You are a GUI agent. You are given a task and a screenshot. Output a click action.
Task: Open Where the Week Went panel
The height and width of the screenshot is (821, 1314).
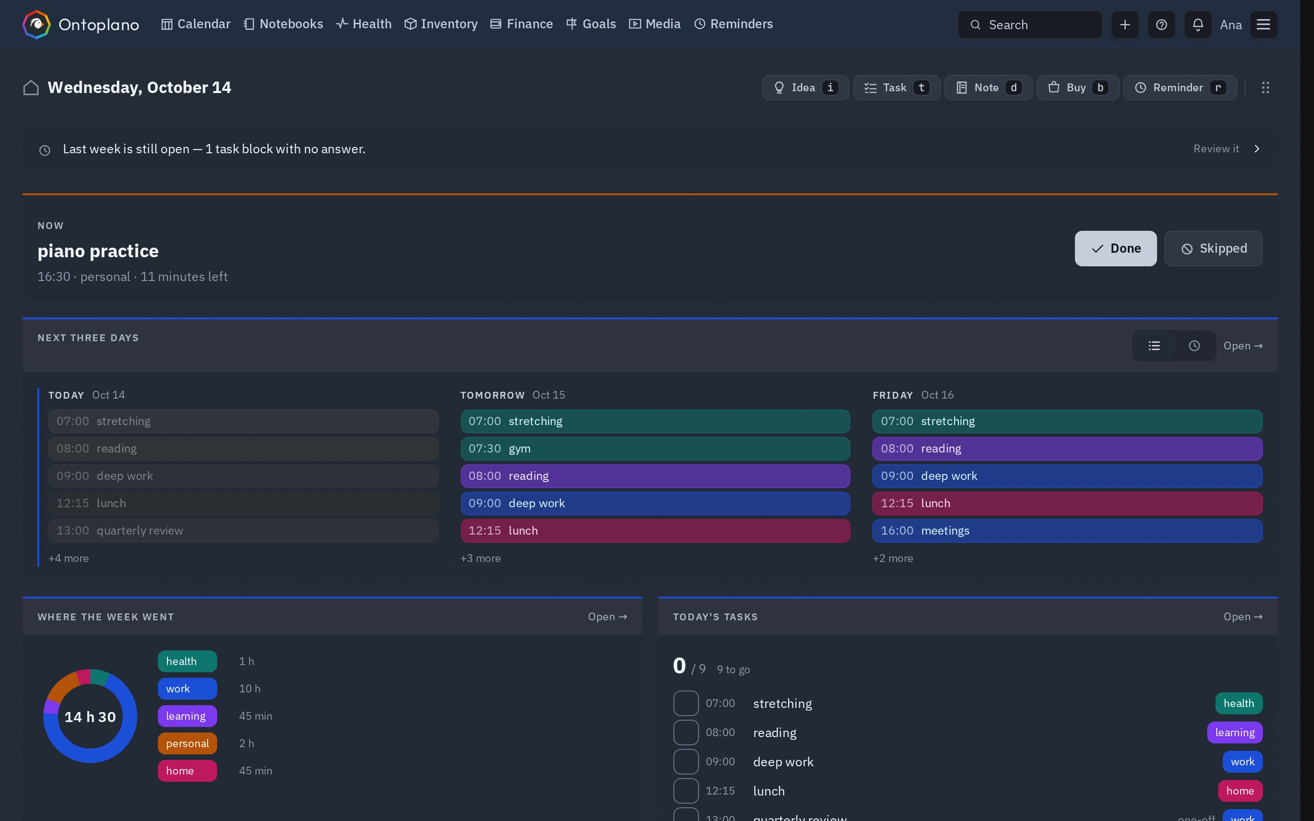[608, 617]
